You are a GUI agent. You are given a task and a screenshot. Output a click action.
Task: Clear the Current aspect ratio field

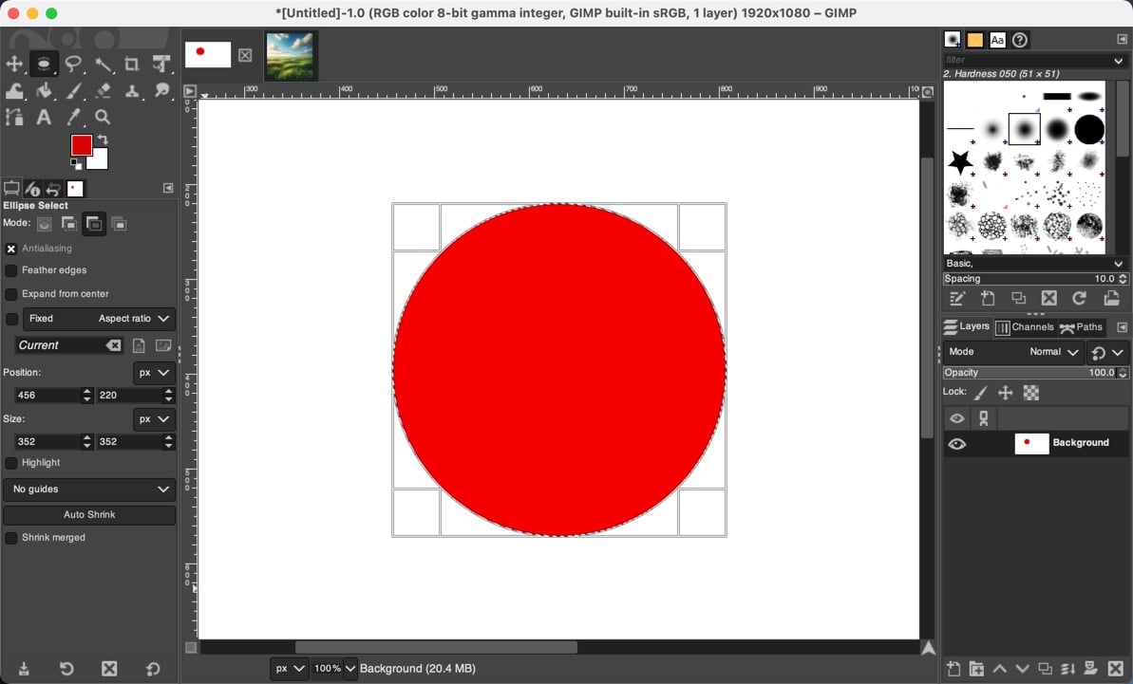[113, 345]
